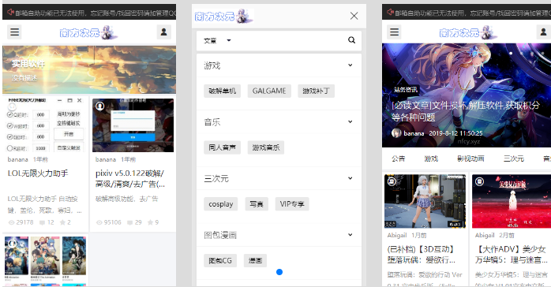Click banana author avatar on featured banner
This screenshot has width=551, height=287.
[396, 133]
